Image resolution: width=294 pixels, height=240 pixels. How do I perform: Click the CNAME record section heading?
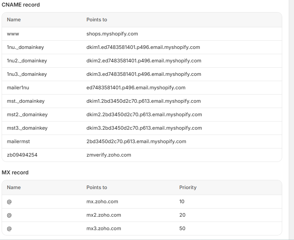21,5
